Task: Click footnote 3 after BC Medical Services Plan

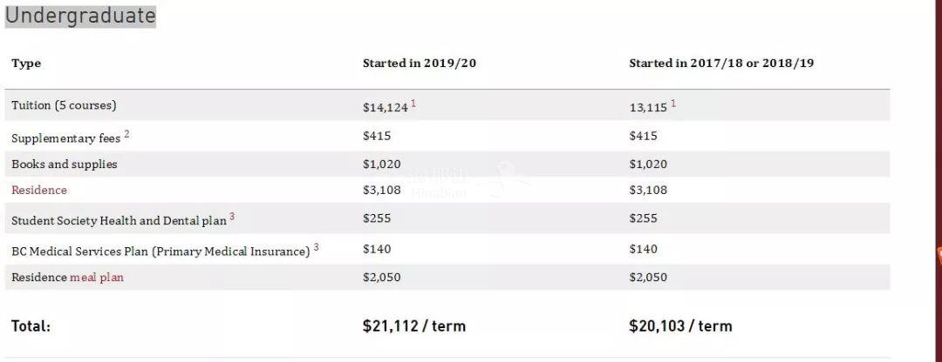Action: pyautogui.click(x=316, y=247)
